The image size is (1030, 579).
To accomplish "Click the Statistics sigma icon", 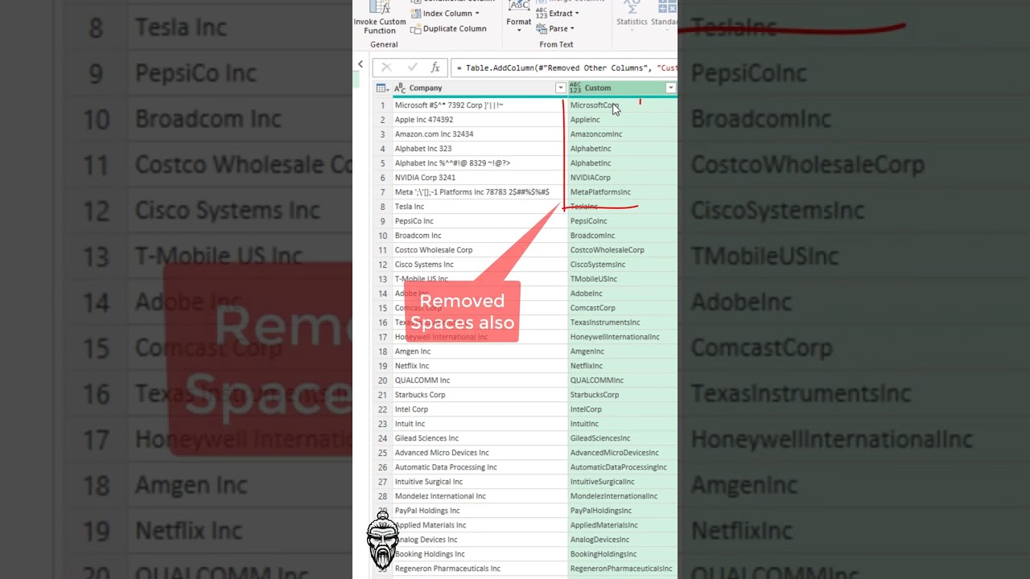I will click(632, 6).
